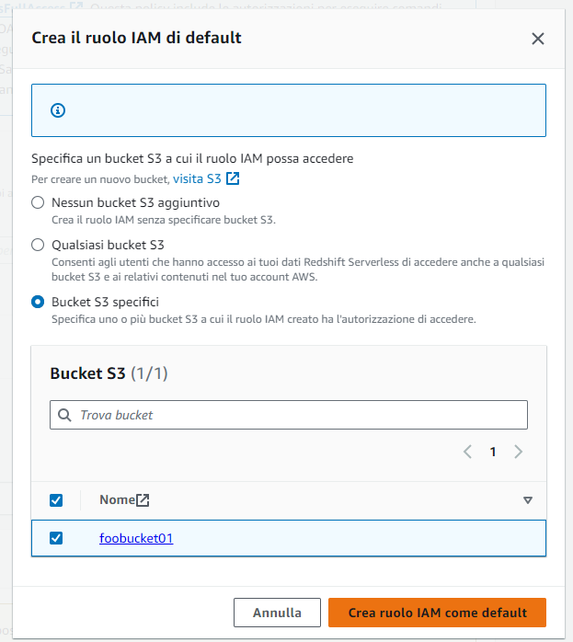The image size is (573, 642).
Task: Click the info icon in the blue alert
Action: point(58,110)
